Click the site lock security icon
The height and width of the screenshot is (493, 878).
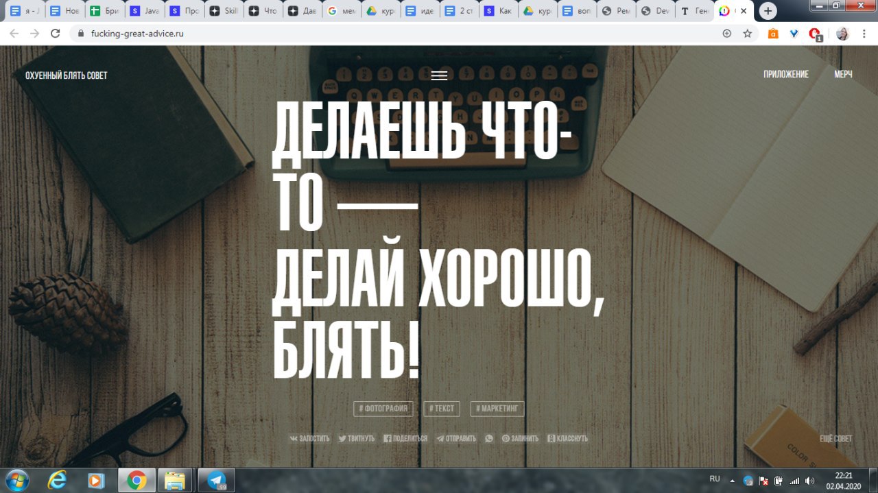[x=81, y=33]
